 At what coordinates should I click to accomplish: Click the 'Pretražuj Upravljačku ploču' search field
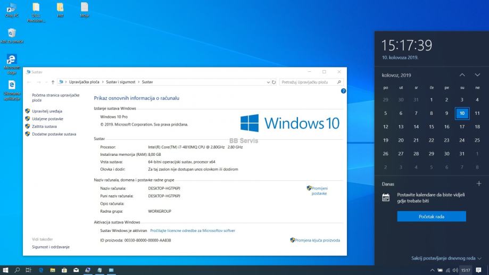pos(308,82)
